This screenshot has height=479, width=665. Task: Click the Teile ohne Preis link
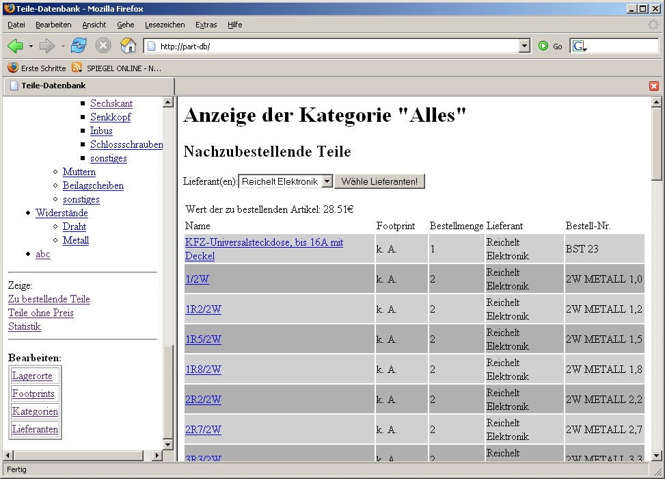pos(41,313)
